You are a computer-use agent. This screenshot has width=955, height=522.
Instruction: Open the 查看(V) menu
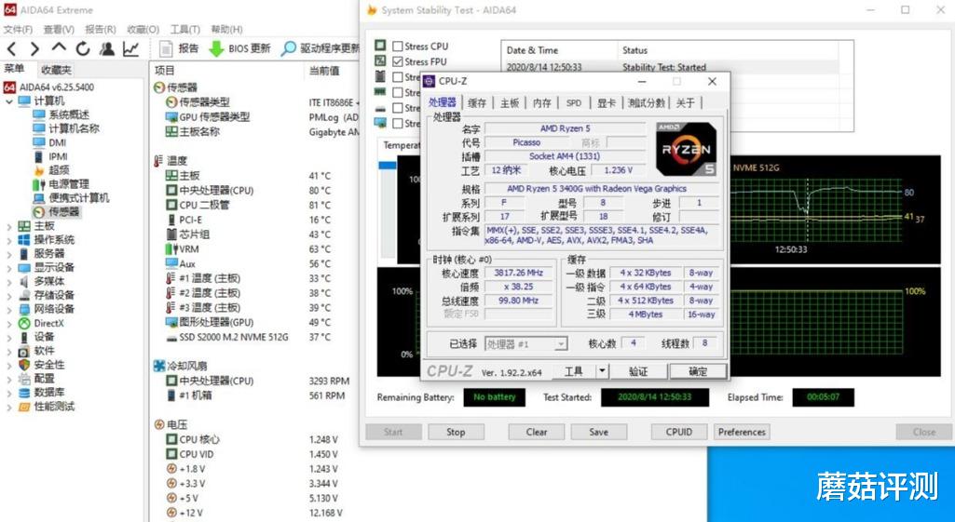59,29
